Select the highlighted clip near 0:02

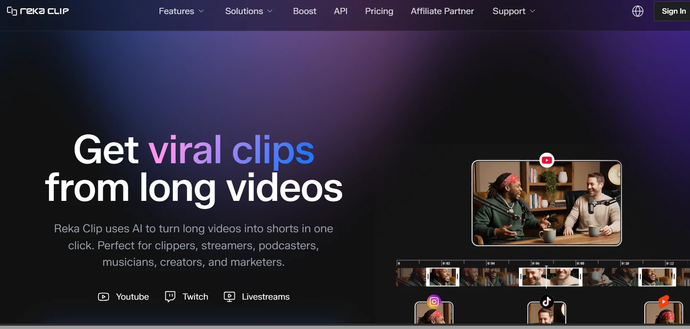click(443, 277)
